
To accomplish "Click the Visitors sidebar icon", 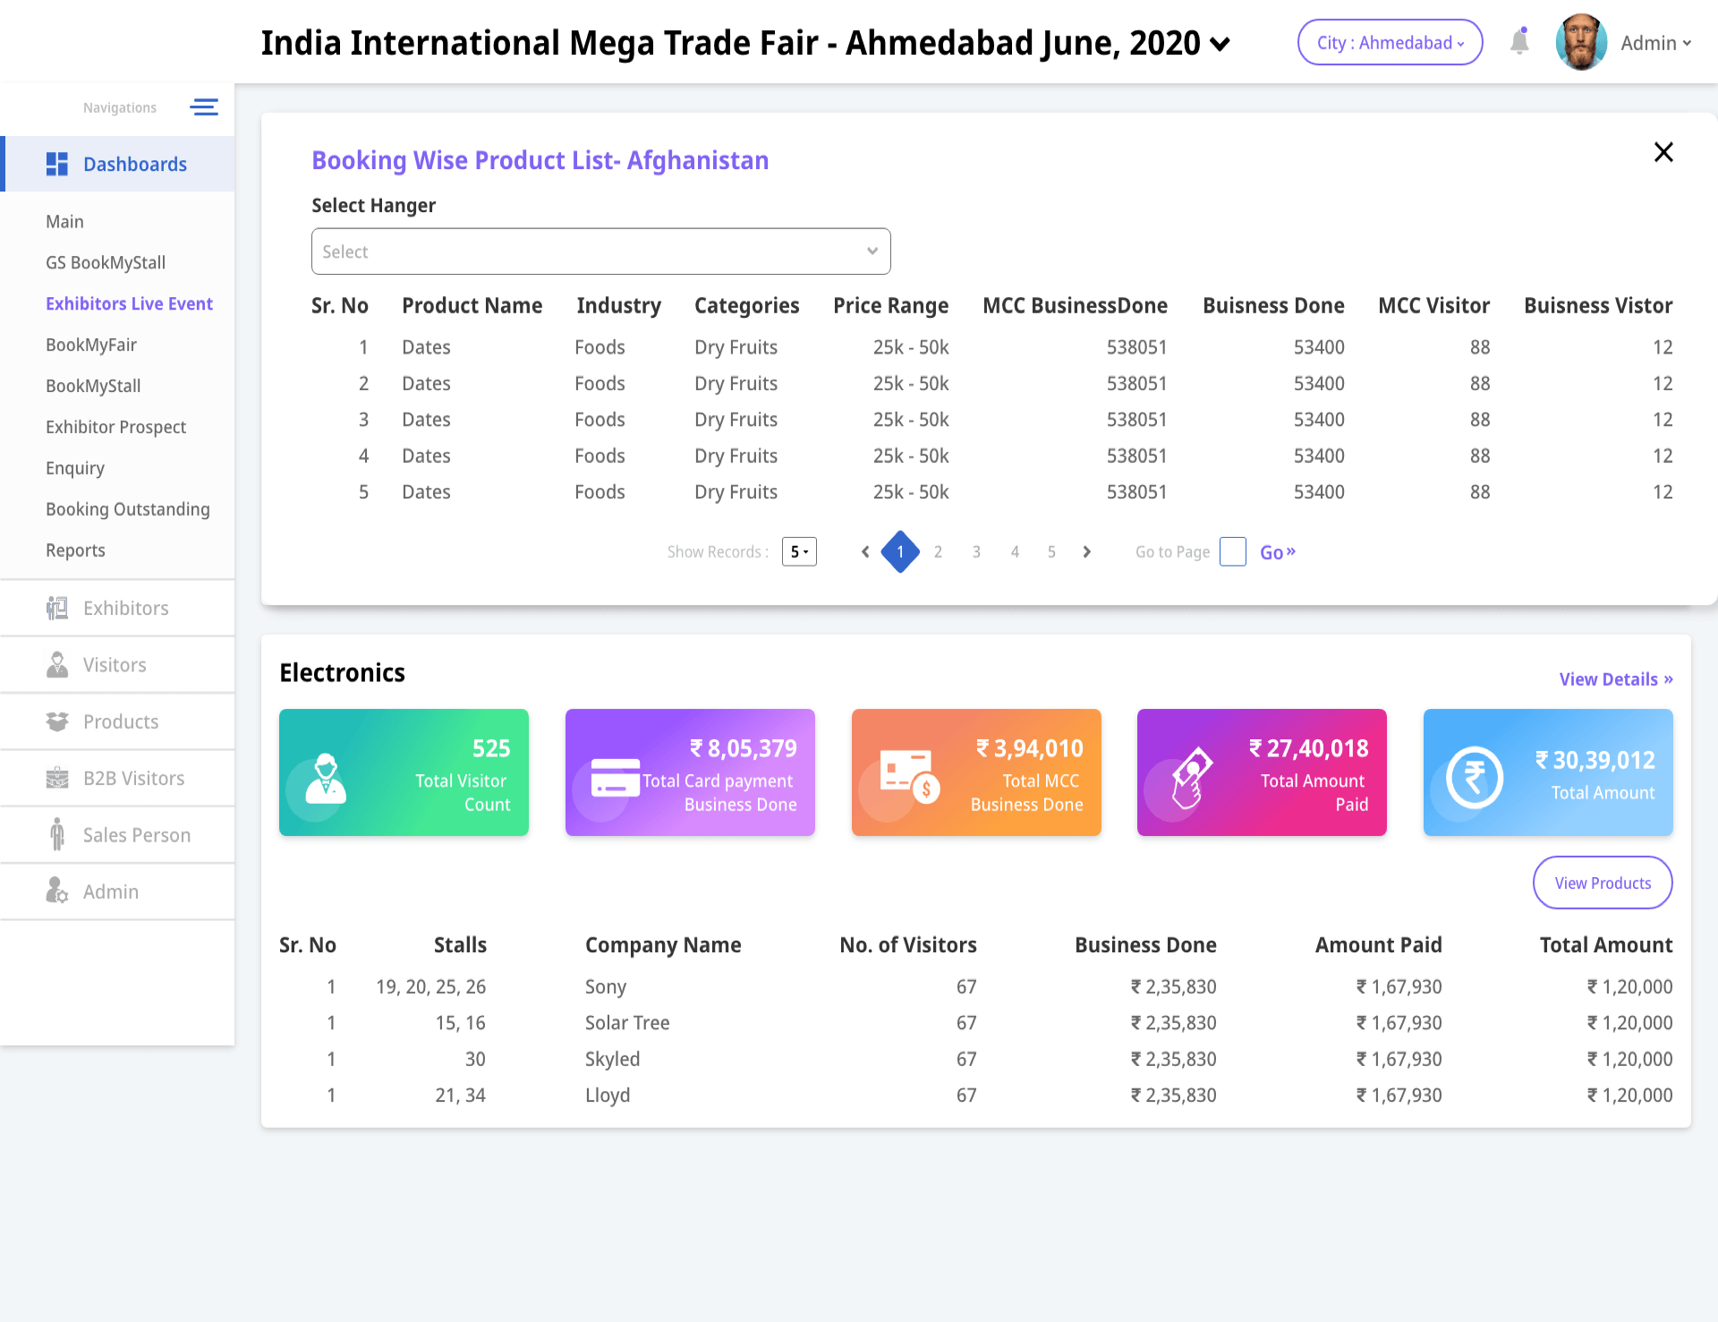I will coord(57,665).
